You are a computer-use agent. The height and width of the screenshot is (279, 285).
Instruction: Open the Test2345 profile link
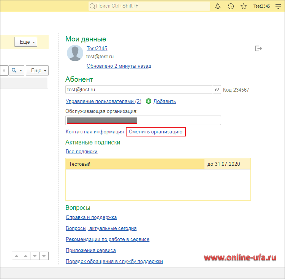pyautogui.click(x=97, y=48)
